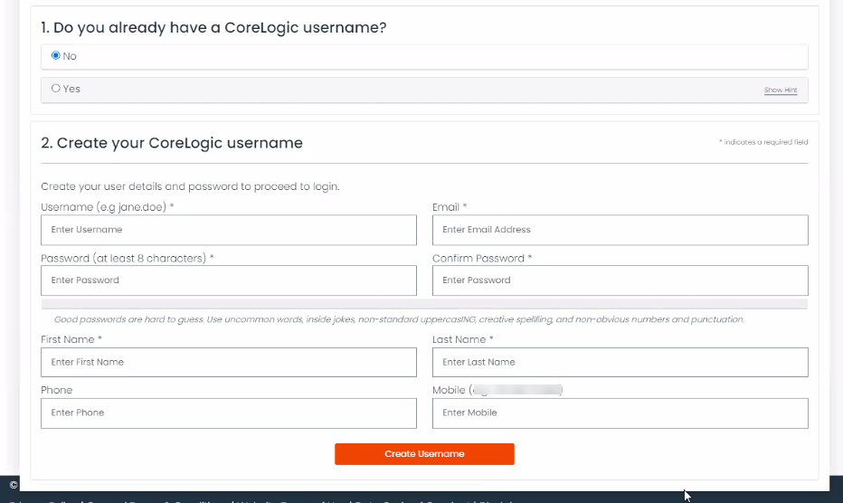Click the Enter Username input field

pos(229,230)
